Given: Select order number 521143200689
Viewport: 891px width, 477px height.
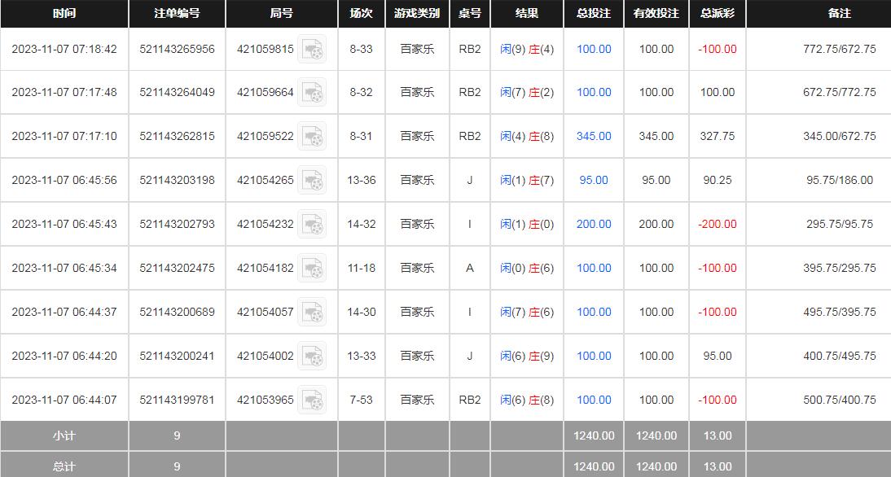Looking at the screenshot, I should coord(178,312).
